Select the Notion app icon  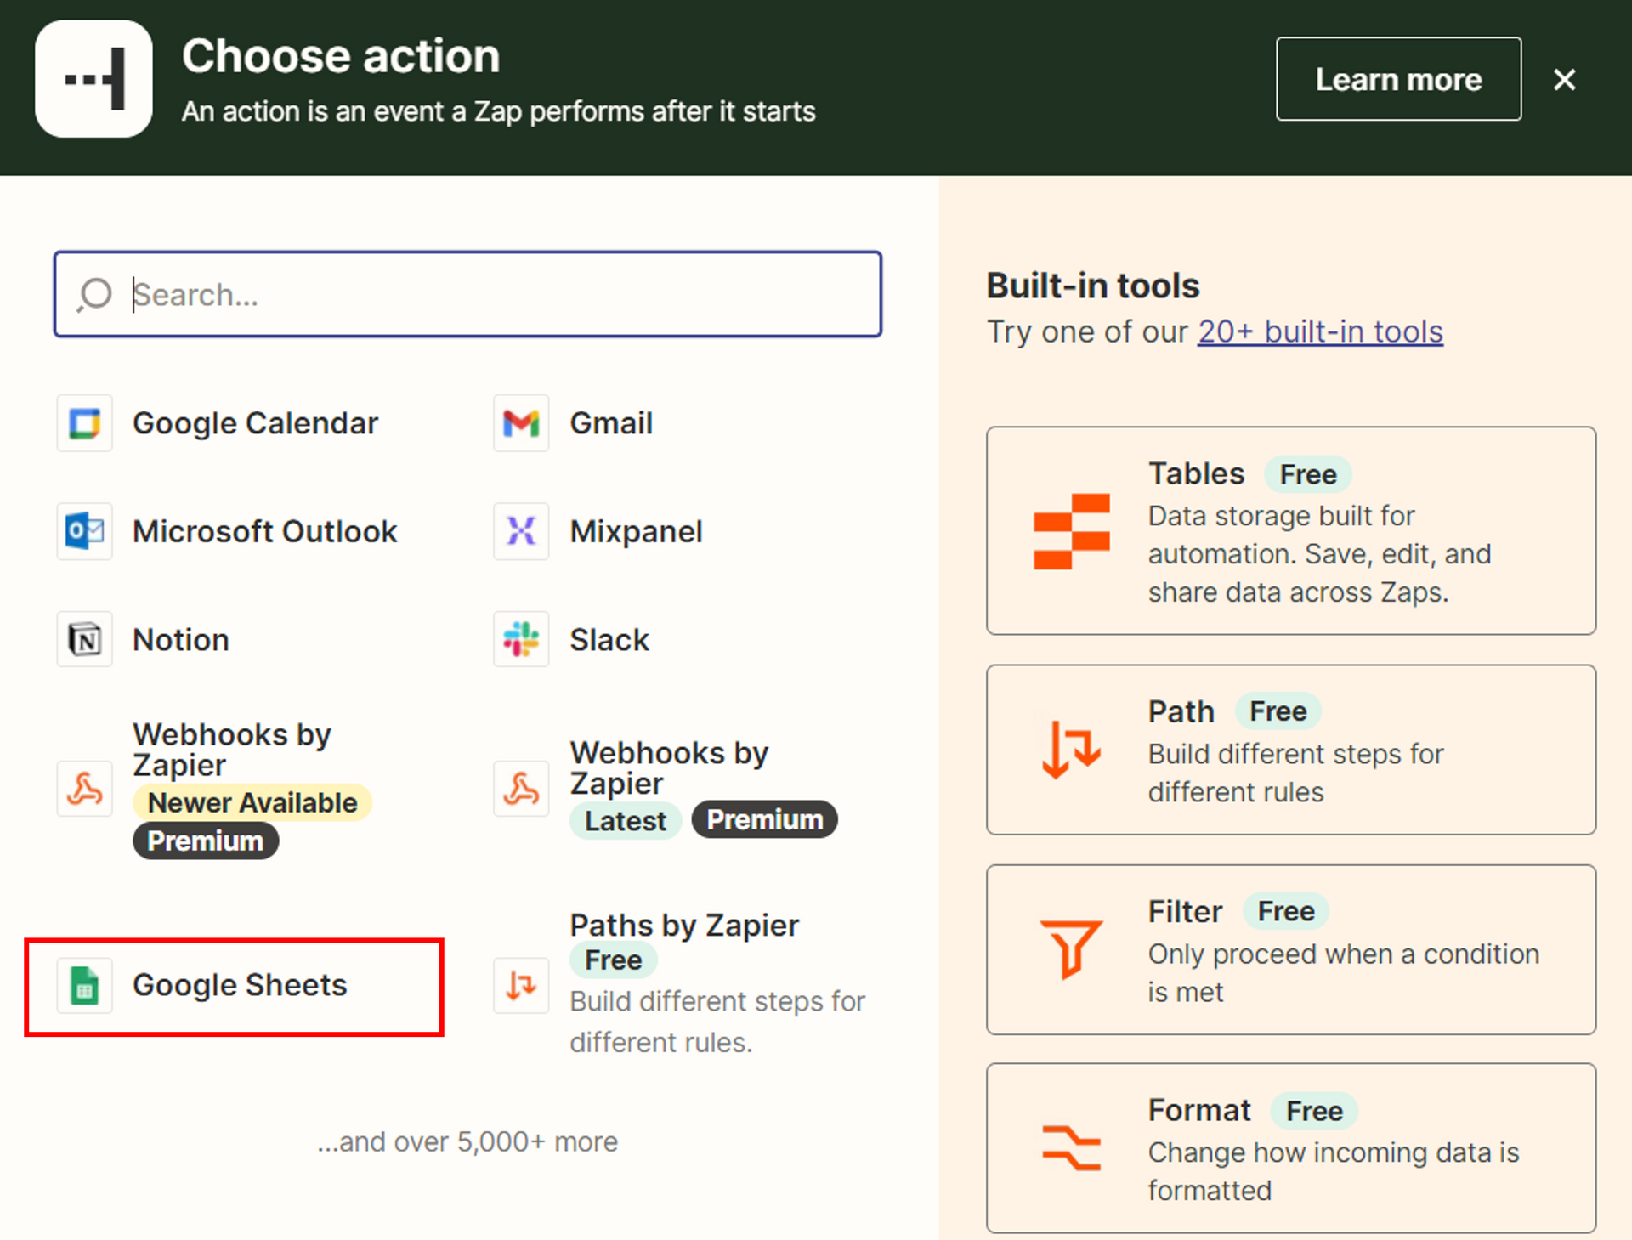(x=84, y=639)
